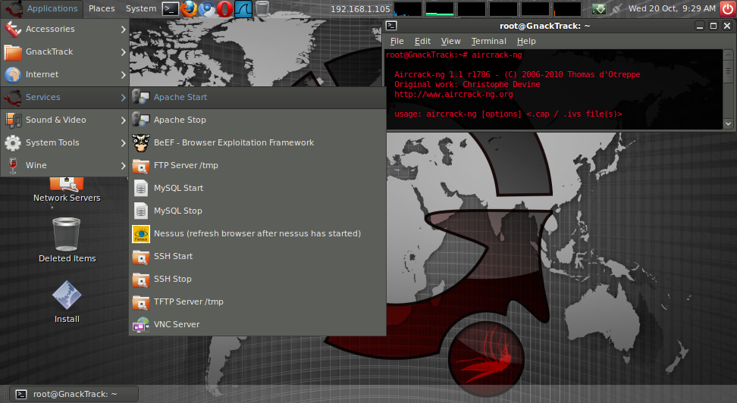
Task: Click the terminal window title icon
Action: point(391,26)
